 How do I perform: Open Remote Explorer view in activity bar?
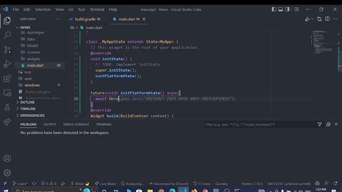[x=7, y=93]
